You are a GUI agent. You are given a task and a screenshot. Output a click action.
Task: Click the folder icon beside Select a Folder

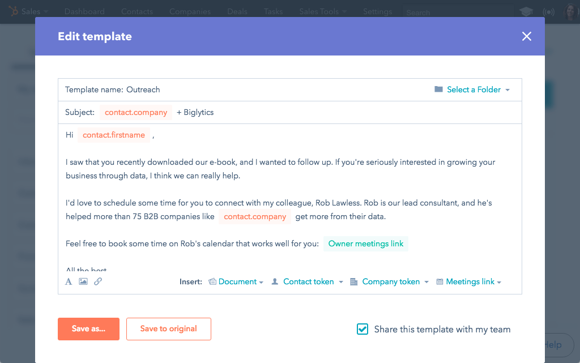point(438,89)
